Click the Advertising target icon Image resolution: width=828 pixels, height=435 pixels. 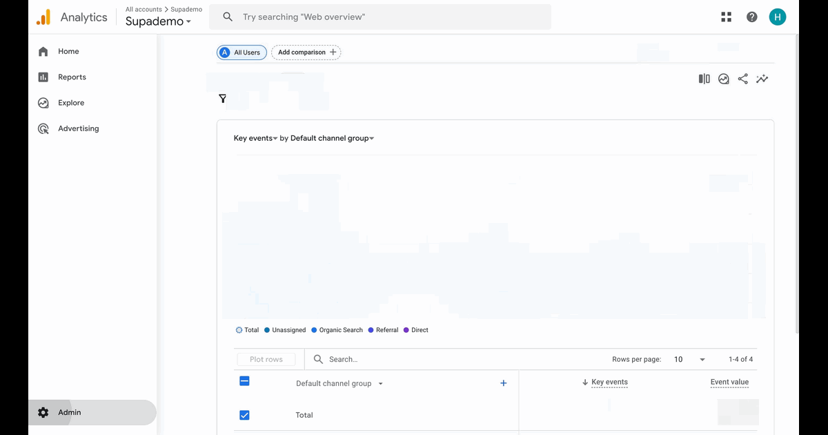43,128
